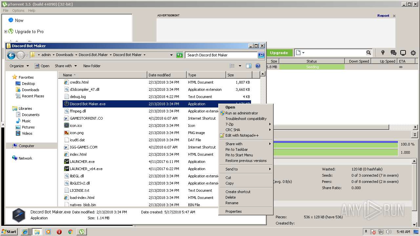Click media player taskbar icon
Image resolution: width=420 pixels, height=236 pixels.
48,232
